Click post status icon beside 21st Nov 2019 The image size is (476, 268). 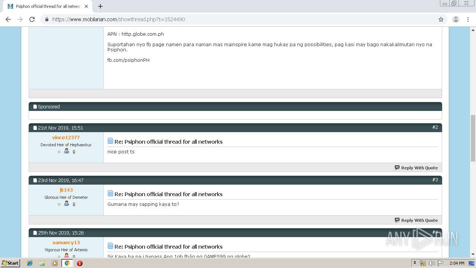(35, 128)
